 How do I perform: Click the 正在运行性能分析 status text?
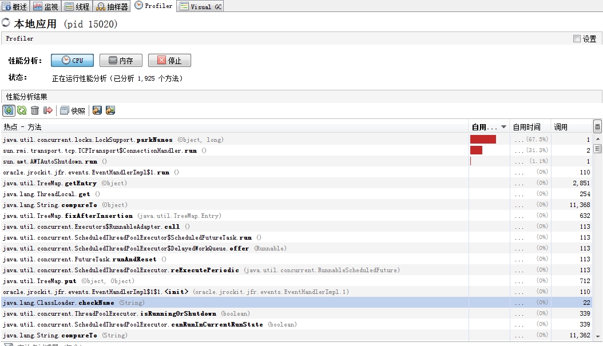pos(117,78)
